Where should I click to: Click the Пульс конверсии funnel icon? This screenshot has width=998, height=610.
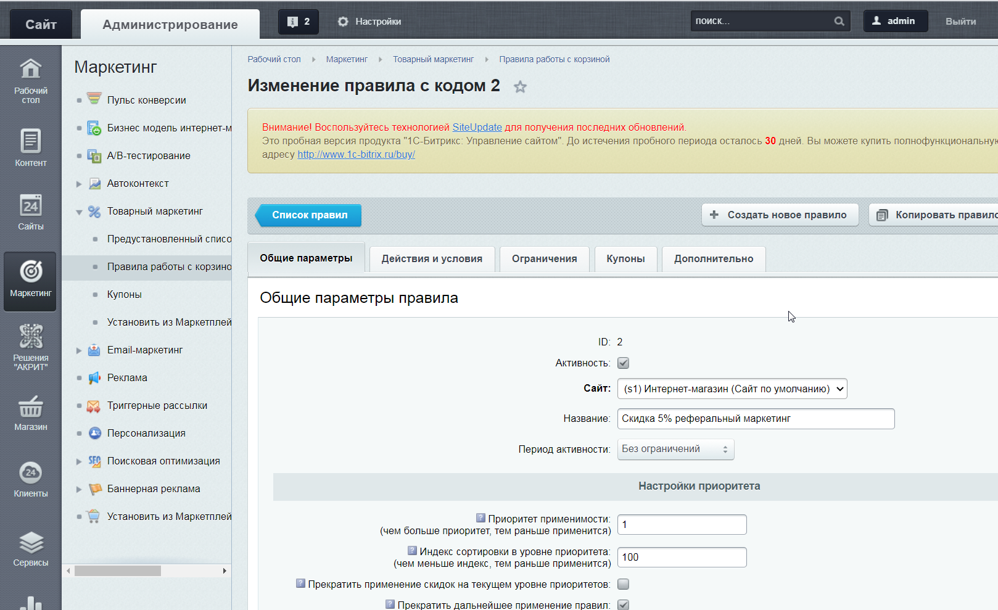[94, 99]
